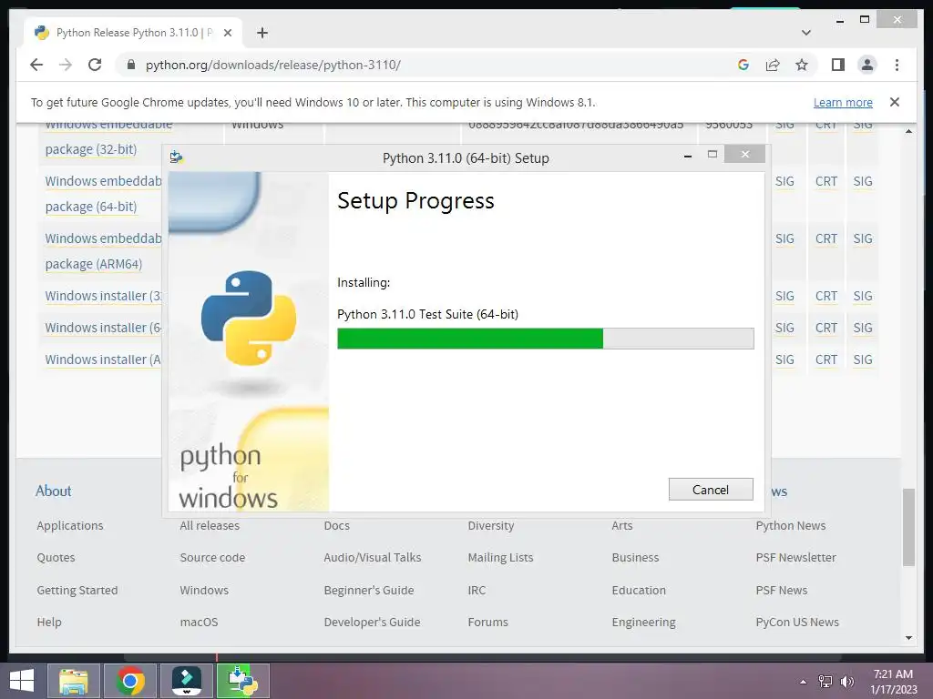Open Chrome three-dot menu
The height and width of the screenshot is (699, 933).
click(897, 65)
